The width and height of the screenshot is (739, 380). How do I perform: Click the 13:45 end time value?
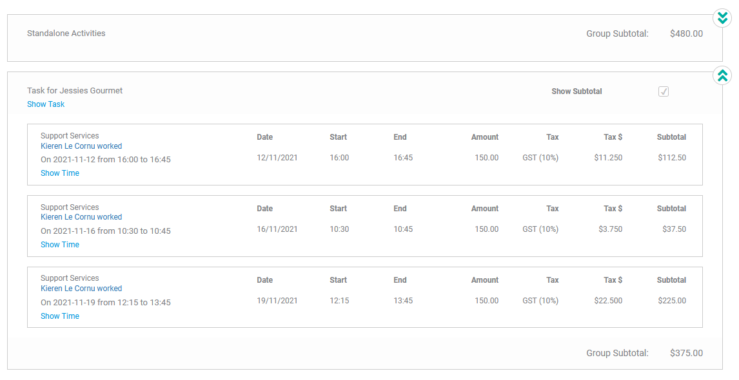403,300
